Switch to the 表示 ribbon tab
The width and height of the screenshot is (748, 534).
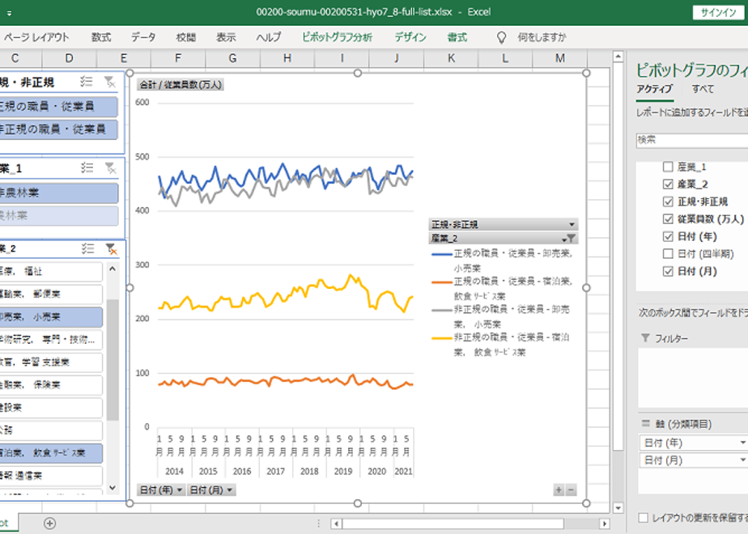226,37
